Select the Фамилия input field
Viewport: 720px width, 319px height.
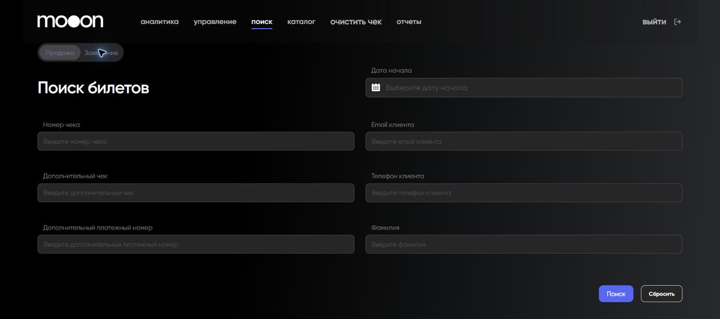[524, 244]
